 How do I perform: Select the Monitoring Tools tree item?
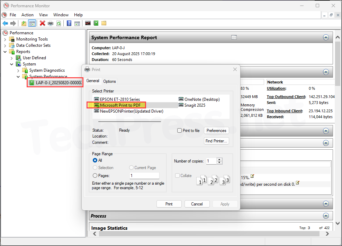(x=32, y=39)
